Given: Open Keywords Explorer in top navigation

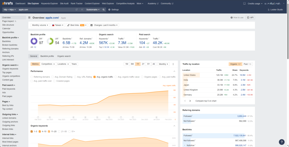Looking at the screenshot, I should [49, 3].
